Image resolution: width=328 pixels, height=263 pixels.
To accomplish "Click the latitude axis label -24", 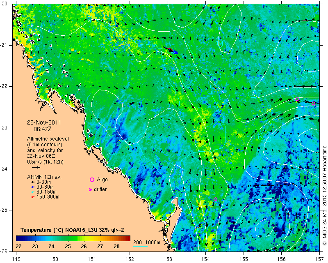I will [x=4, y=169].
